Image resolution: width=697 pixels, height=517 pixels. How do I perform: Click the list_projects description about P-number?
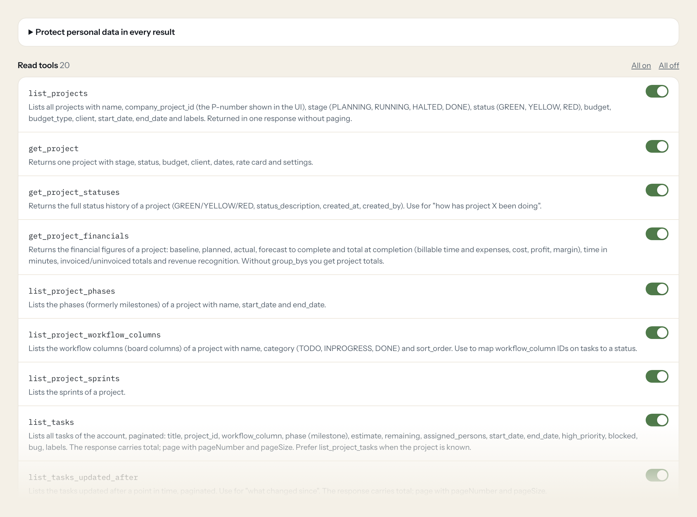coord(320,113)
